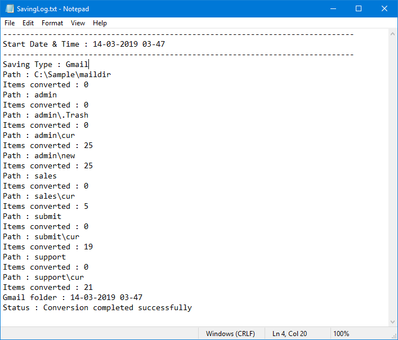The height and width of the screenshot is (340, 398).
Task: Click the scrollbar up arrow
Action: (392, 34)
